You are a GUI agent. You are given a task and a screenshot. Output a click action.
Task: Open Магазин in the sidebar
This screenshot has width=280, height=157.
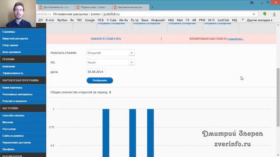(23, 122)
